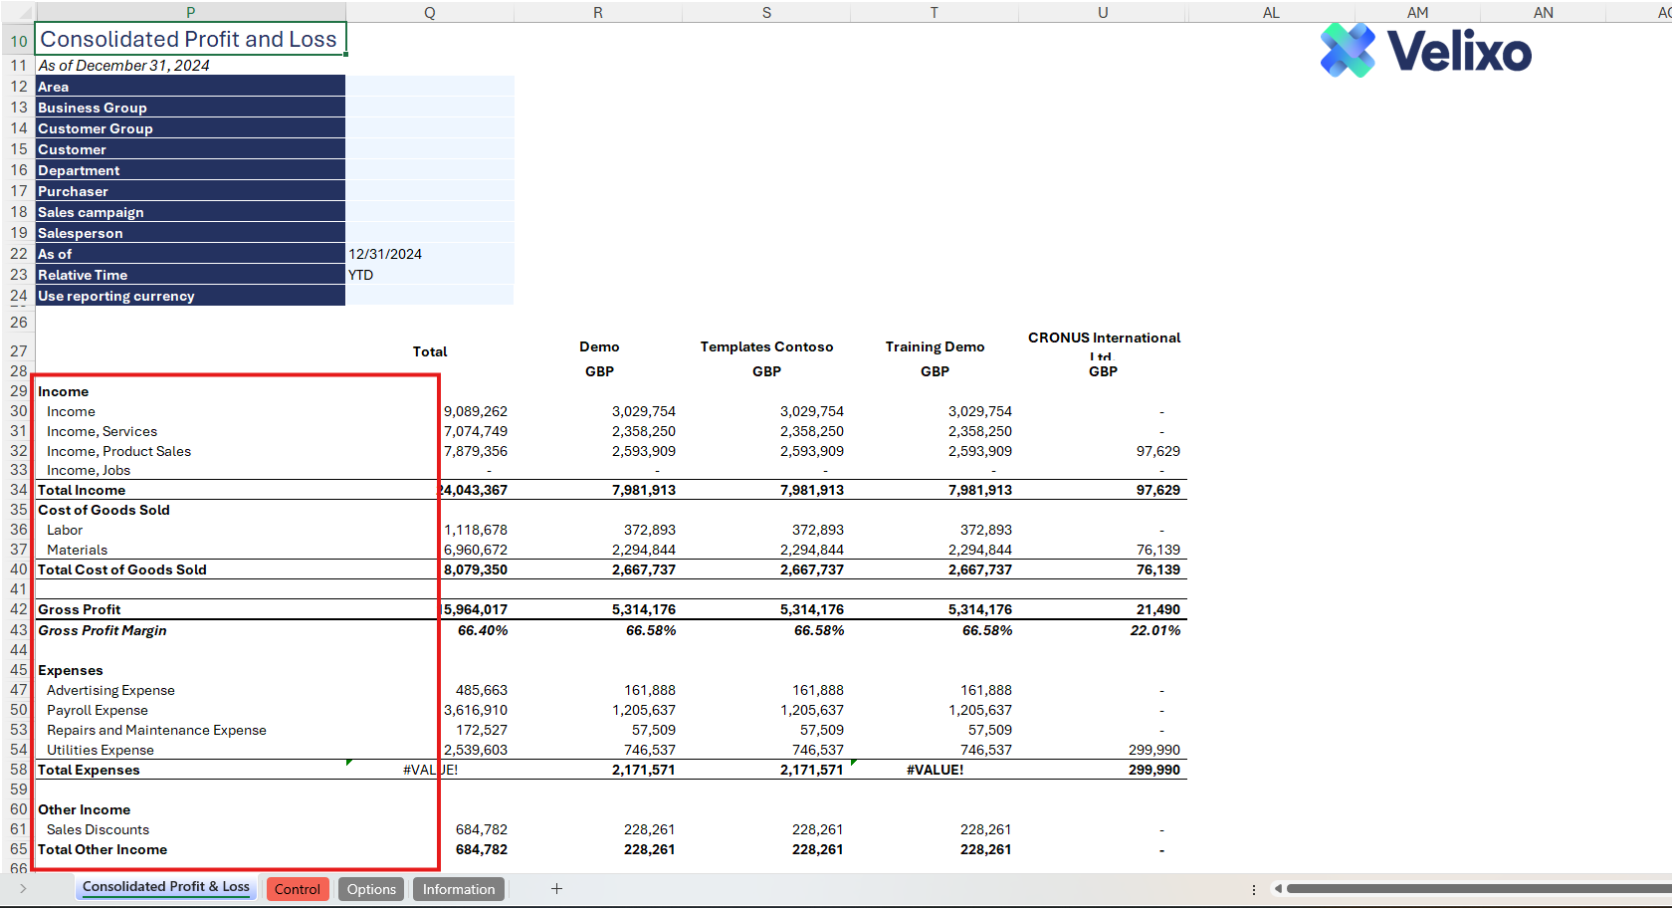Select column P header
Viewport: 1672px width, 908px height.
(190, 12)
